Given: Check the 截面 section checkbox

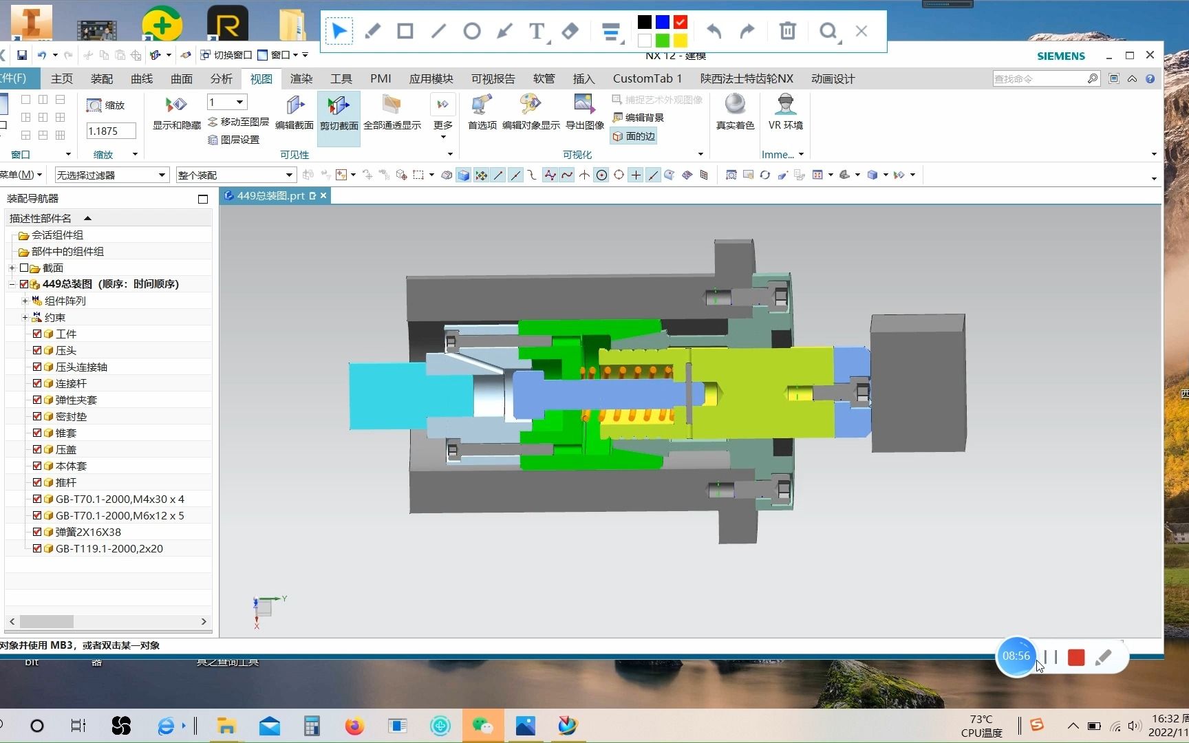Looking at the screenshot, I should coord(24,268).
